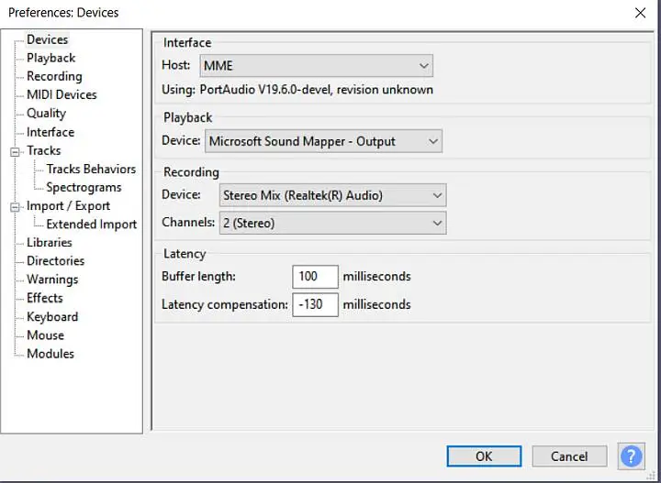Screen dimensions: 661x483
Task: Open the Playback Device dropdown
Action: (x=323, y=141)
